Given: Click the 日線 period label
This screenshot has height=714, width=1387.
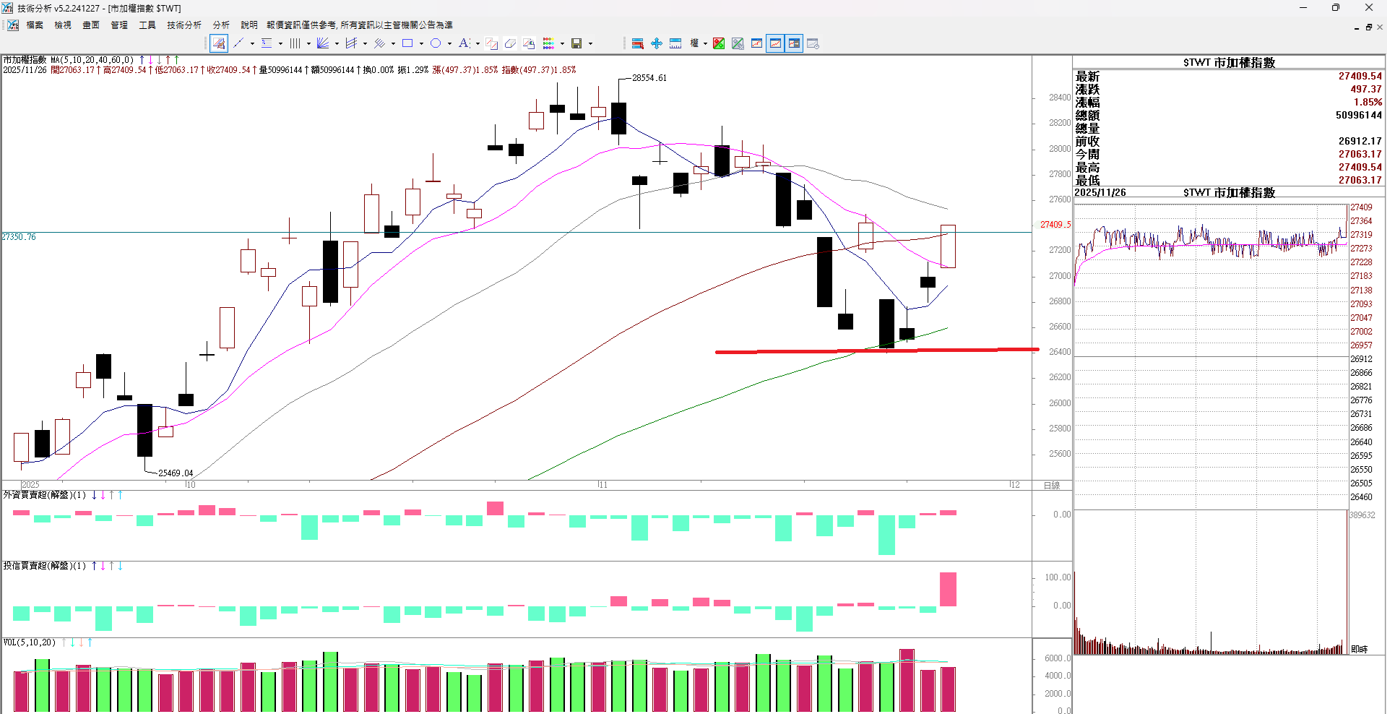Looking at the screenshot, I should (x=1052, y=485).
